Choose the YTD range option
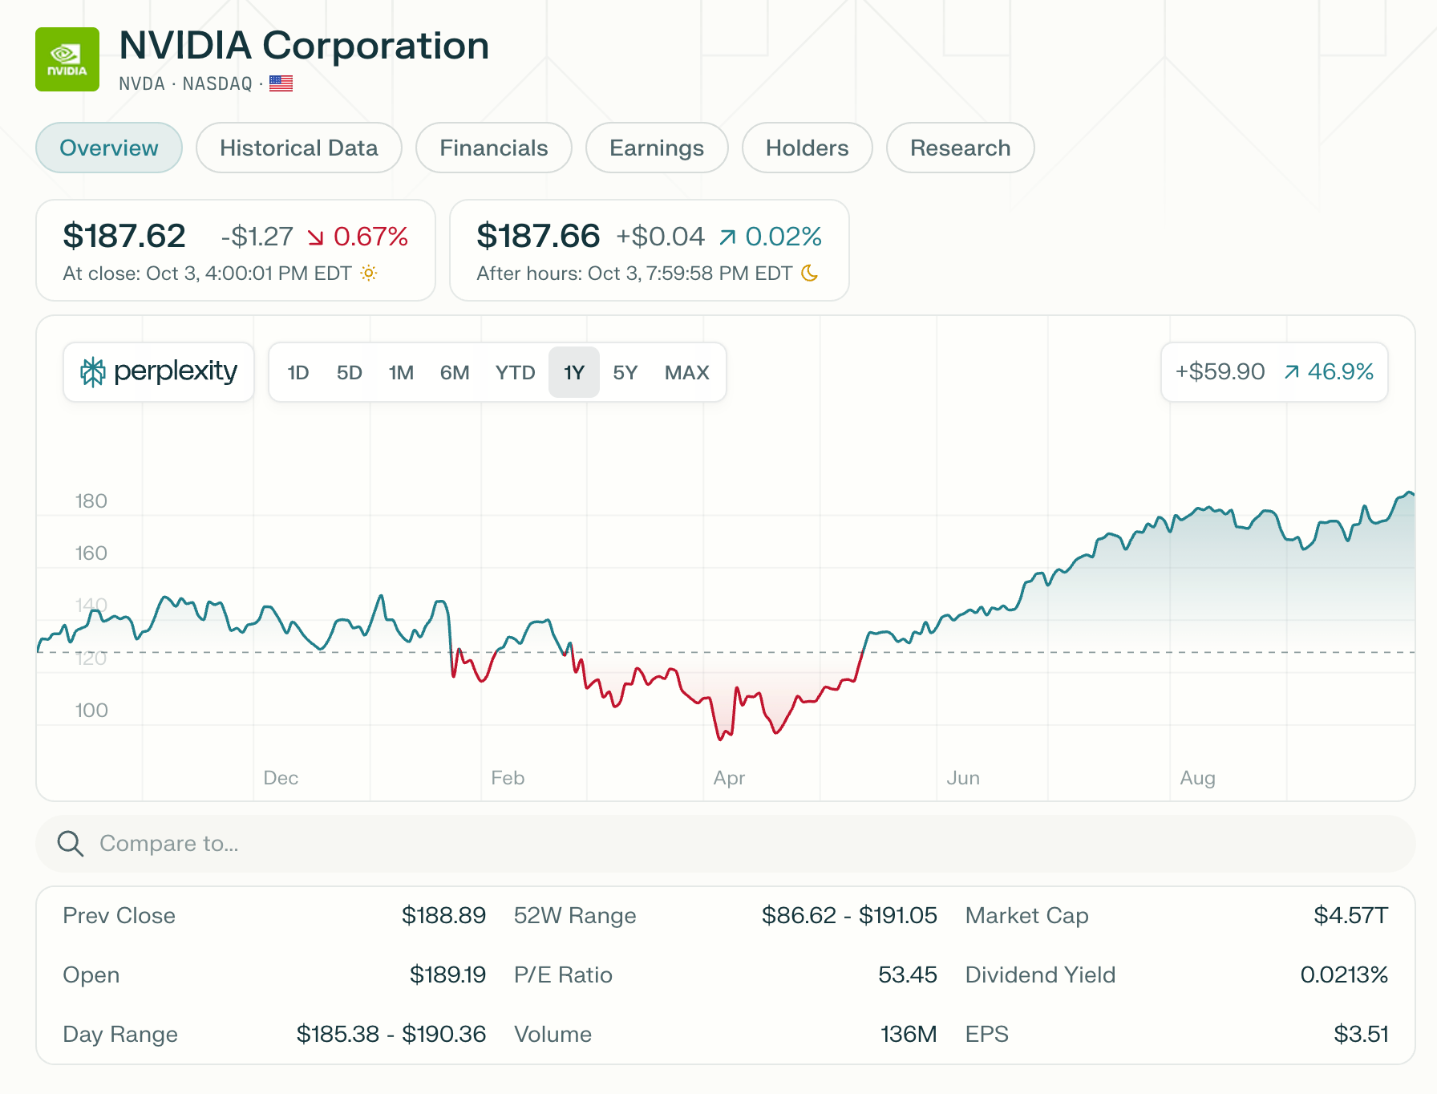 pyautogui.click(x=515, y=373)
